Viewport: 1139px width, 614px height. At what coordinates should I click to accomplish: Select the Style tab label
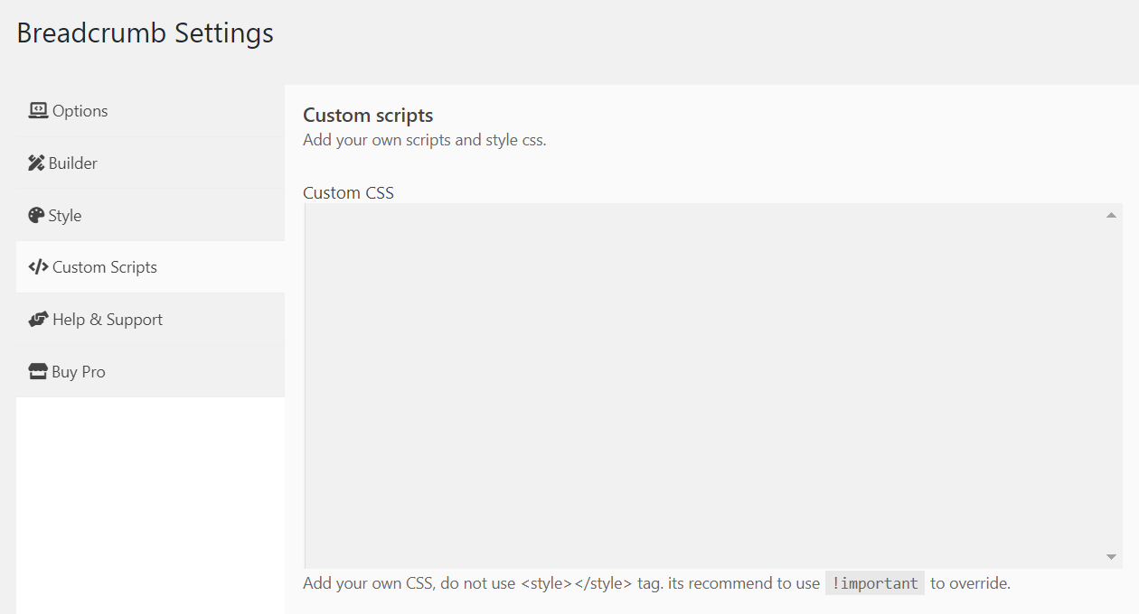(65, 216)
